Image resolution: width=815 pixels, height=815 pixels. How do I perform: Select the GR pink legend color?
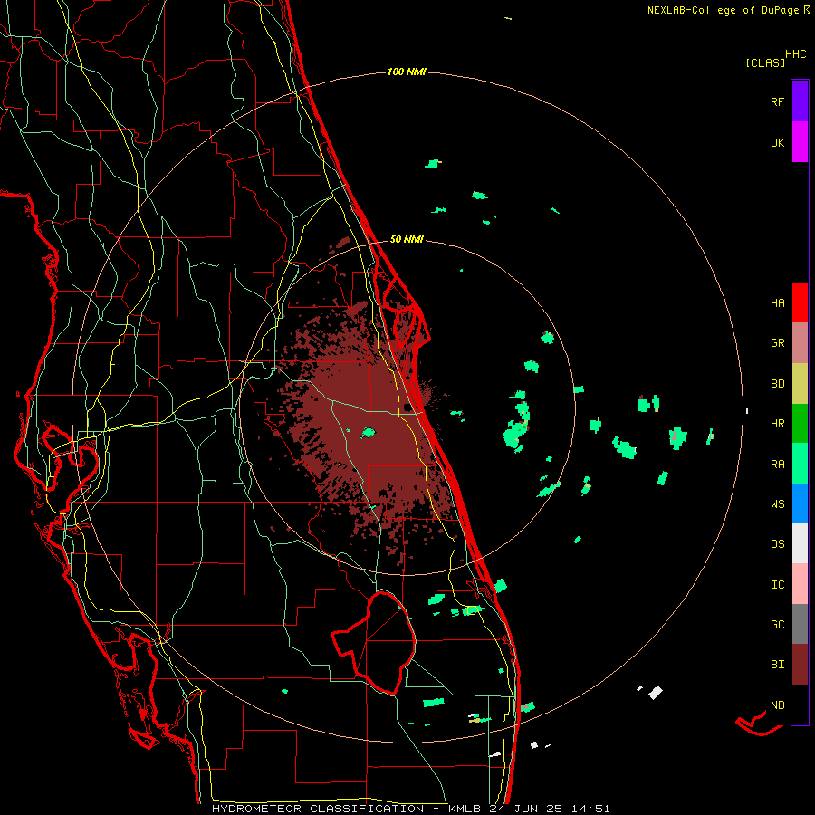(800, 343)
